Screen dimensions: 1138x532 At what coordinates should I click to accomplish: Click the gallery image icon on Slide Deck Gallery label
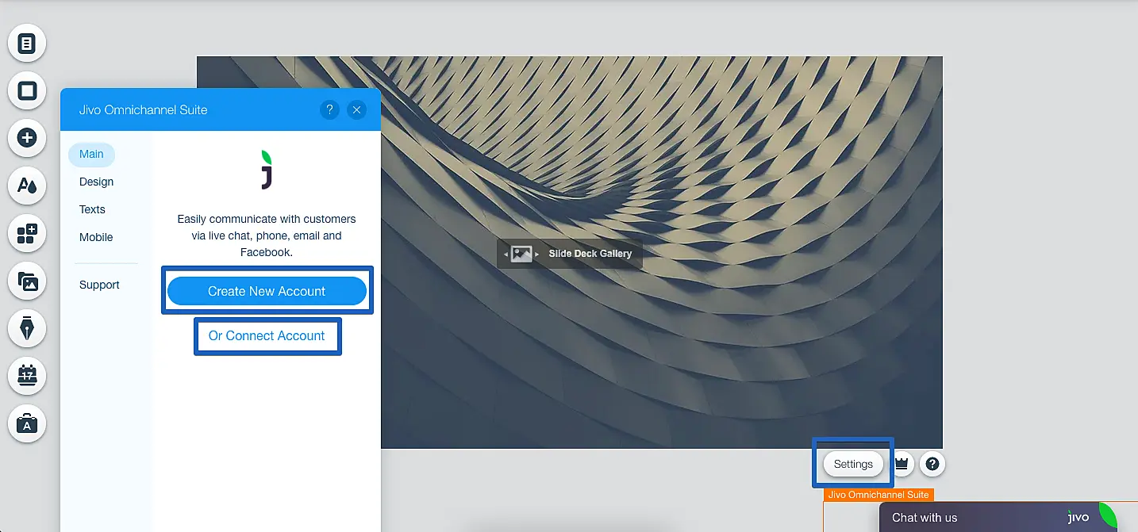click(x=521, y=254)
